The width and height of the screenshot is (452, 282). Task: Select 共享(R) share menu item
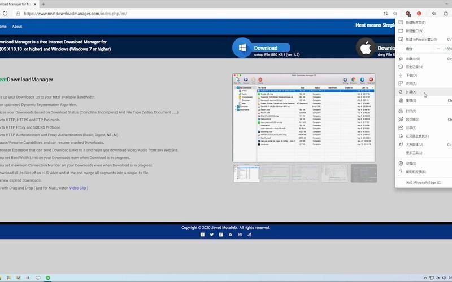(423, 127)
